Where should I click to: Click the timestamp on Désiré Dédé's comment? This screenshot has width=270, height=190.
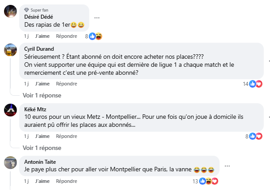click(x=27, y=36)
